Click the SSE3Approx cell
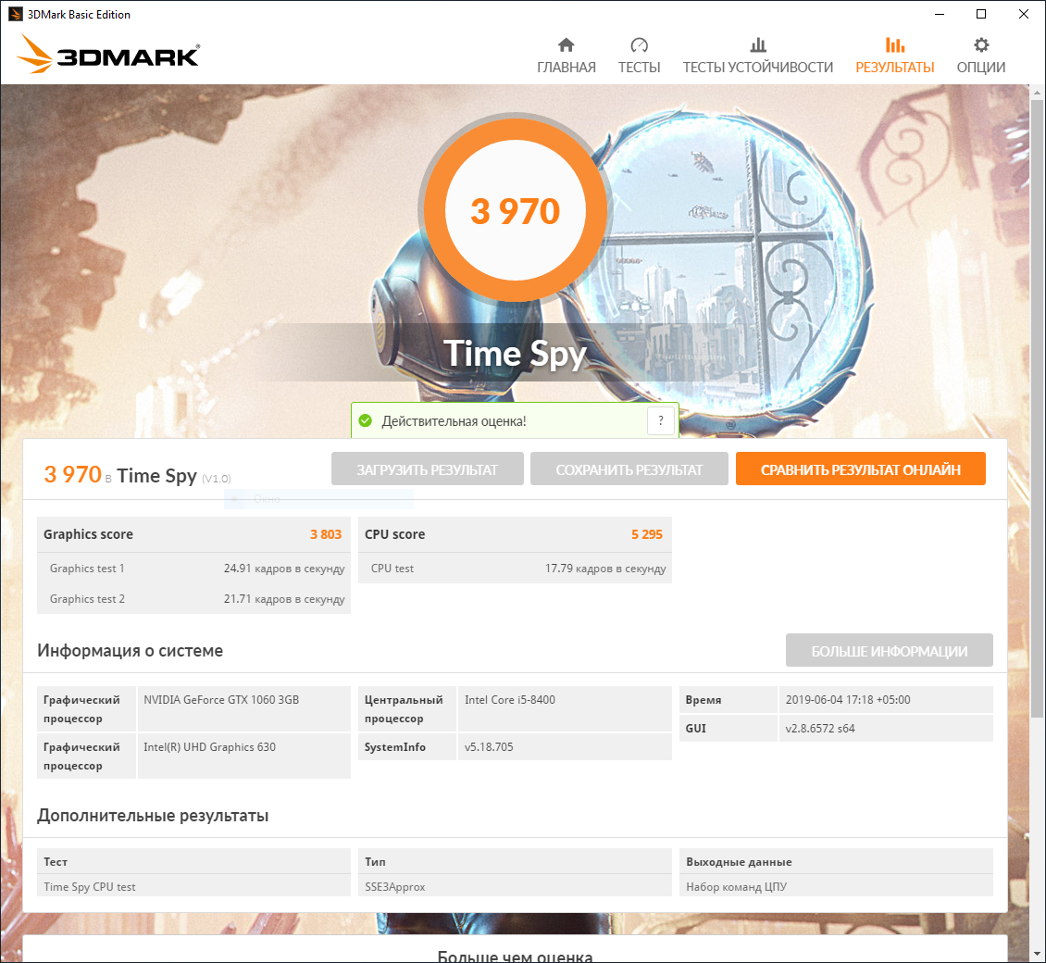 point(515,886)
